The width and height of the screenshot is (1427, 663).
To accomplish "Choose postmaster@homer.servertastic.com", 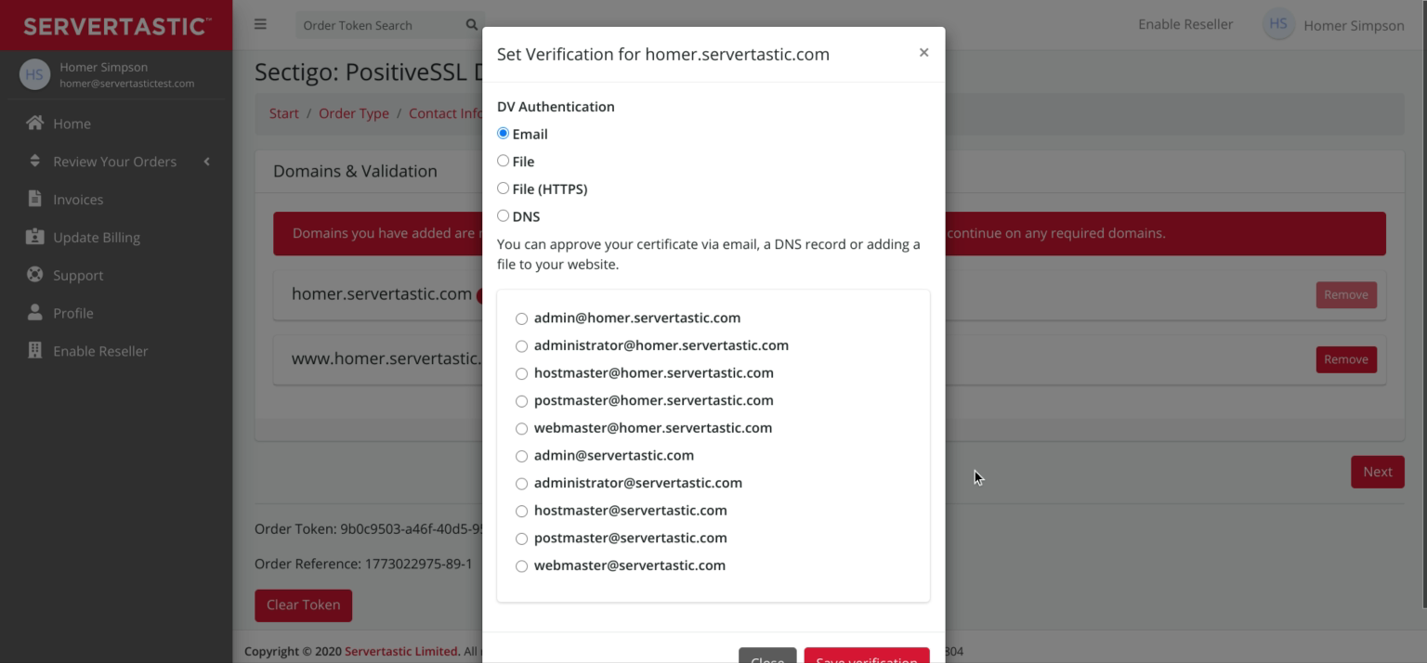I will [x=521, y=401].
